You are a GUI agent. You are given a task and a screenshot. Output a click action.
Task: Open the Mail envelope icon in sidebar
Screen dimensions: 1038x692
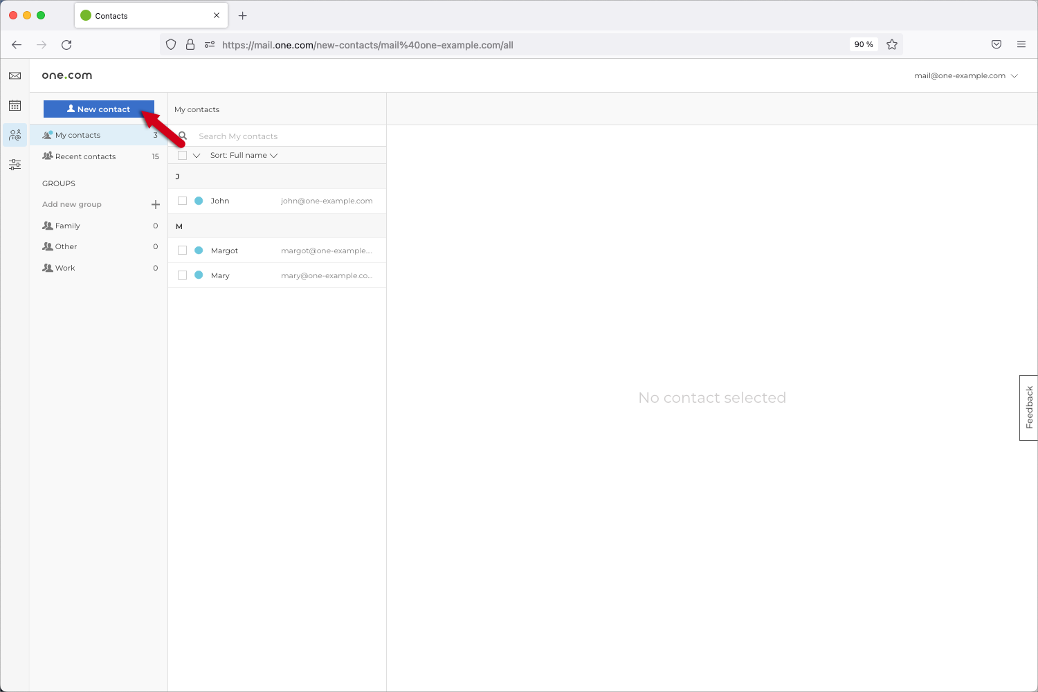pos(15,76)
